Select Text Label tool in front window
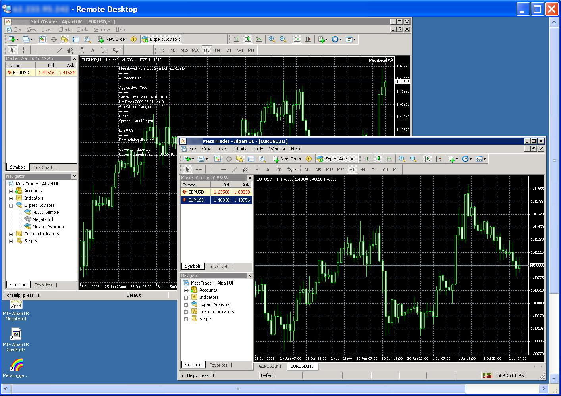This screenshot has width=561, height=396. pyautogui.click(x=279, y=169)
